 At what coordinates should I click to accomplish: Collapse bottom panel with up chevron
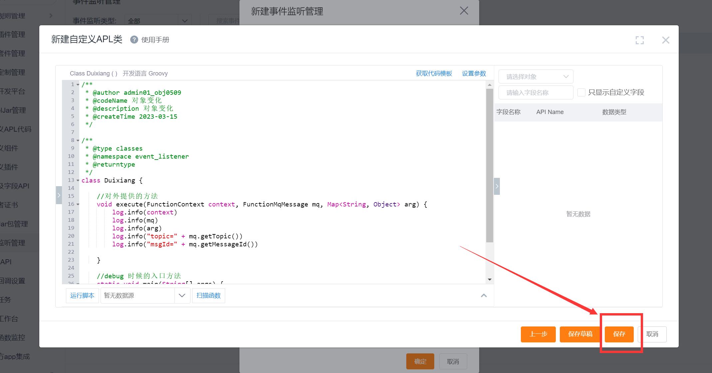pyautogui.click(x=484, y=296)
